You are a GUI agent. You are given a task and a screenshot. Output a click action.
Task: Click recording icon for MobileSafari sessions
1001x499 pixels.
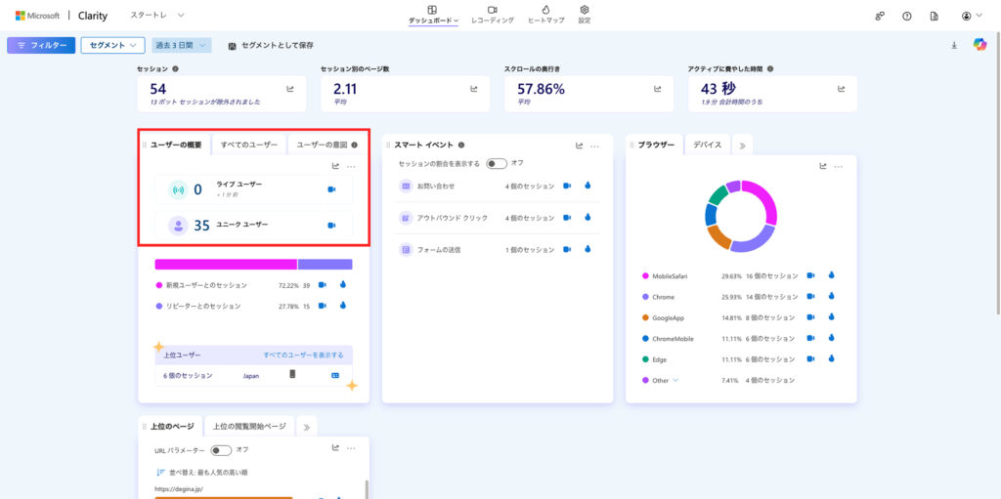pyautogui.click(x=810, y=275)
